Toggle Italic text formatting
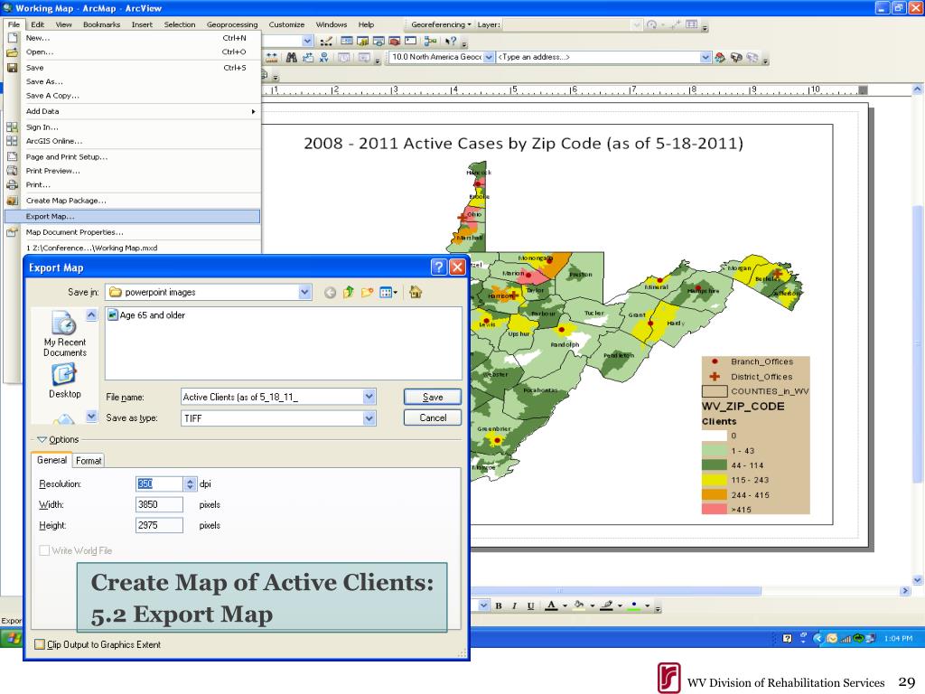925x694 pixels. (514, 605)
